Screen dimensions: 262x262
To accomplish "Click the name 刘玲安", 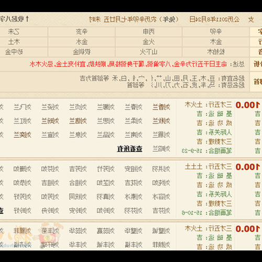I will pyautogui.click(x=78, y=211).
